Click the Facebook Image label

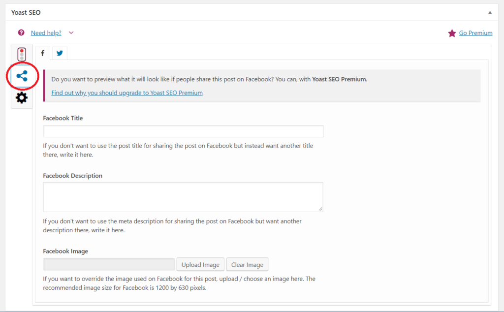[65, 251]
